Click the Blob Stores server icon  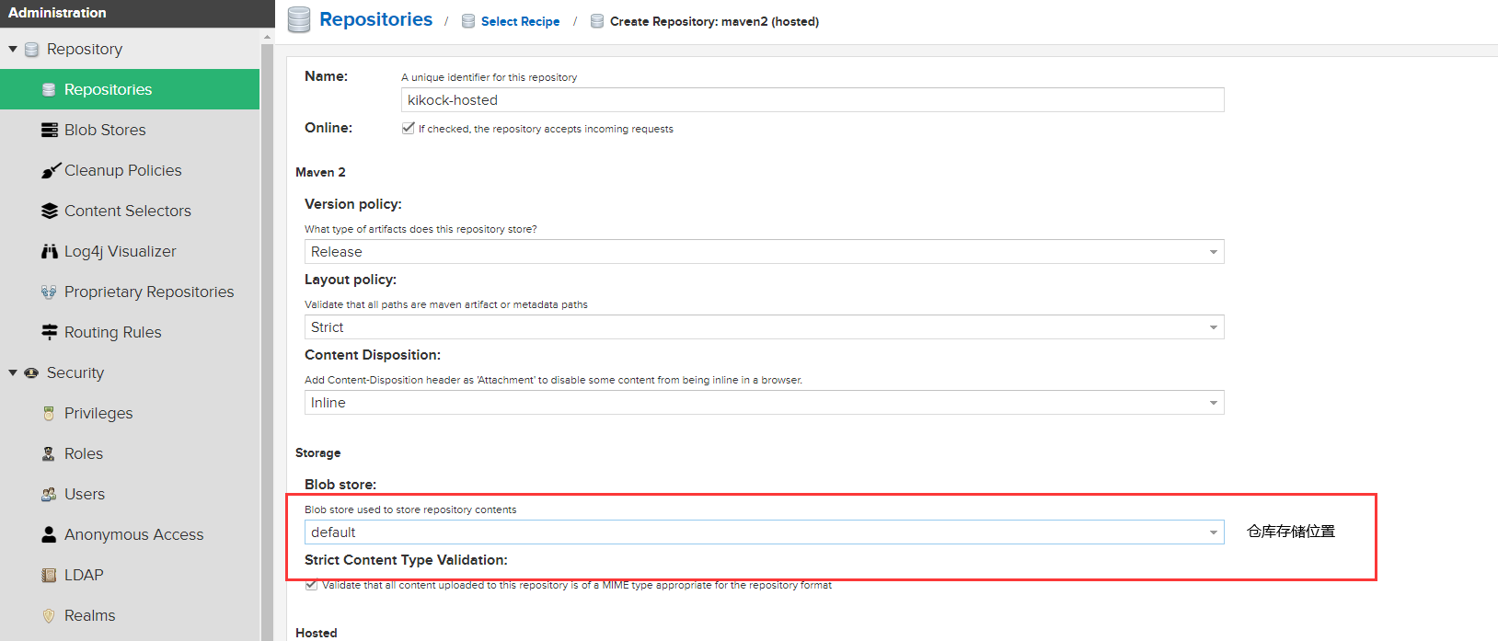tap(49, 130)
